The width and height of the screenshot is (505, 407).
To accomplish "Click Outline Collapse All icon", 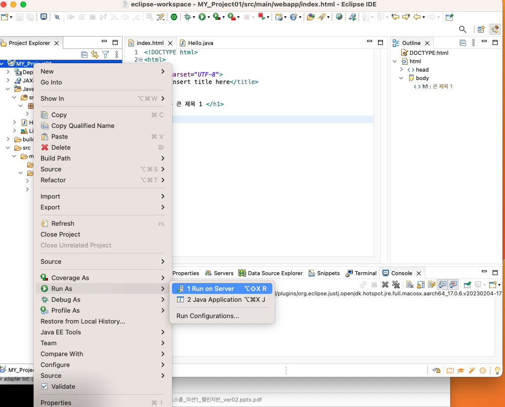I will click(463, 43).
